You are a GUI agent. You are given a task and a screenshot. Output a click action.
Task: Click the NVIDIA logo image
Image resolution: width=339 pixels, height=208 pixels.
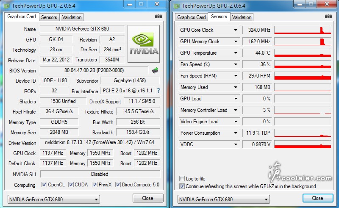[144, 44]
